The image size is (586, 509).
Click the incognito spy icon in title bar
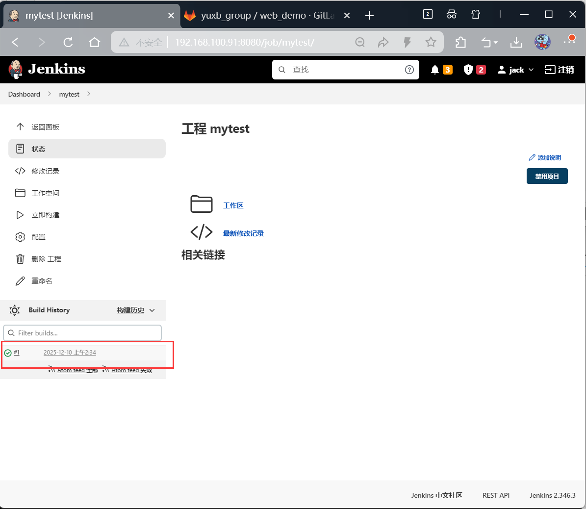tap(452, 14)
